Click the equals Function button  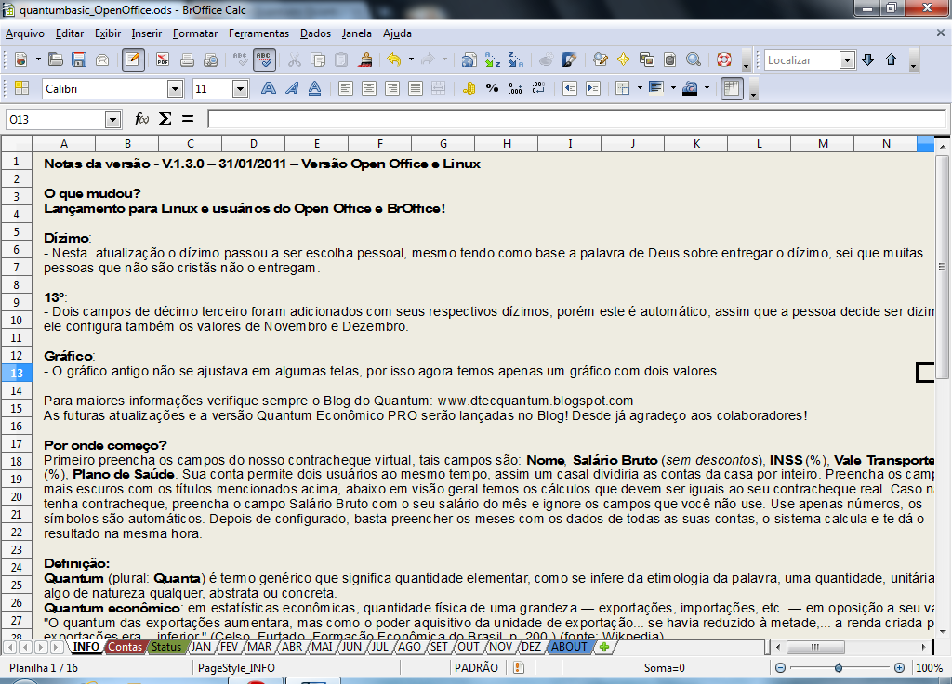coord(188,119)
